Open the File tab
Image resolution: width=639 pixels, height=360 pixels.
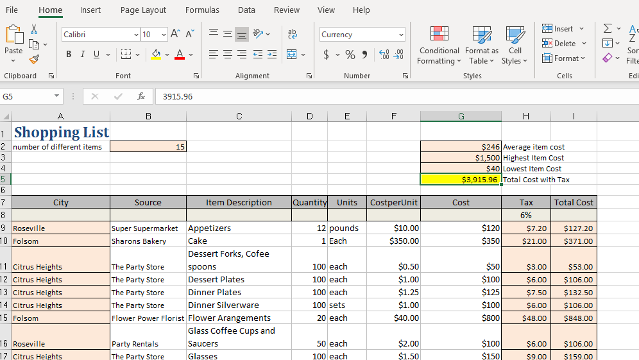tap(12, 10)
